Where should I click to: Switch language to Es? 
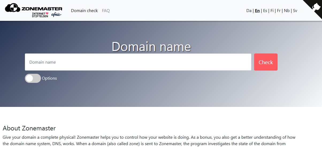click(265, 11)
